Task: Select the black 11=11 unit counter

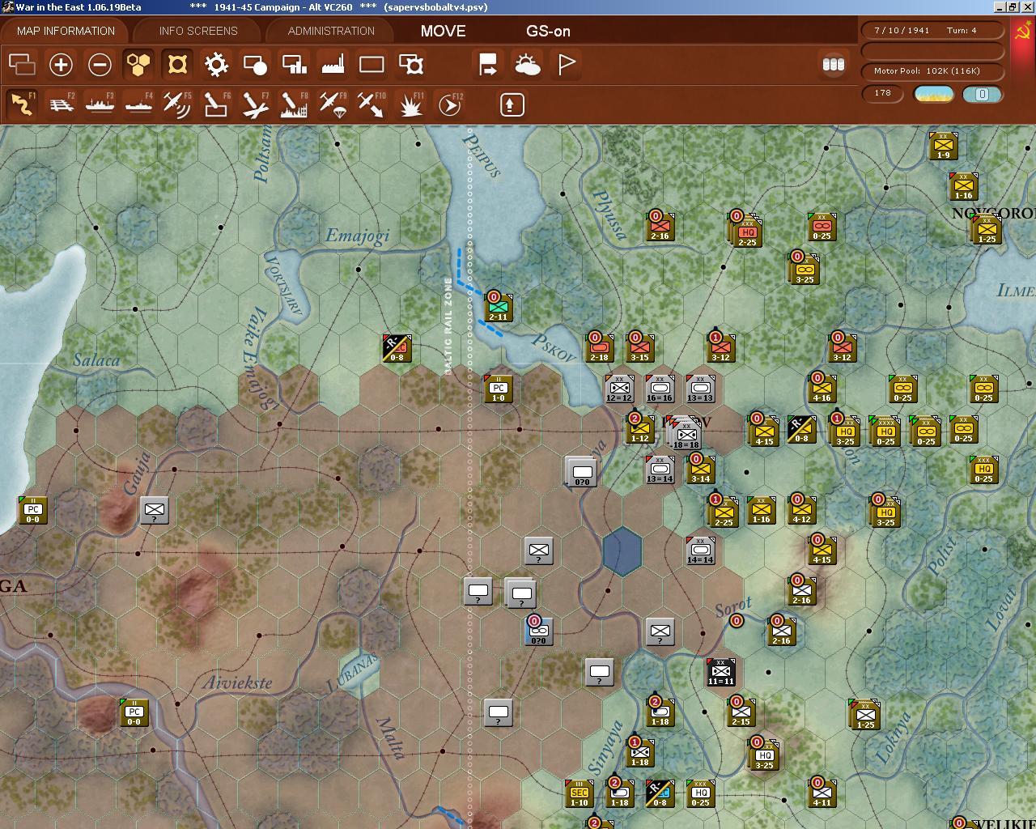Action: coord(720,673)
